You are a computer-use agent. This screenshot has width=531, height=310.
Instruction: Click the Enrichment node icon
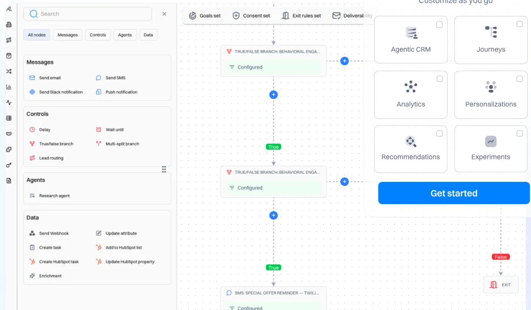click(32, 276)
